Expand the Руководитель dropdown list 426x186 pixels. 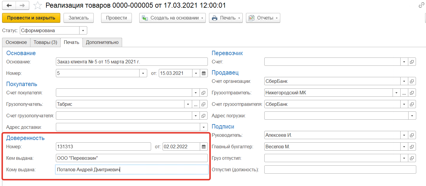[x=404, y=135]
